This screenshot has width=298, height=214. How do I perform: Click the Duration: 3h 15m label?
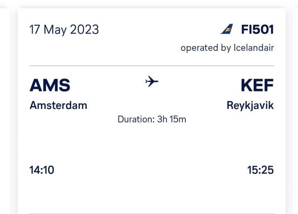[x=152, y=119]
